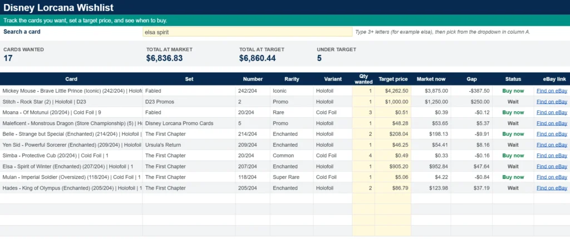570x239 pixels.
Task: Select the Simba - Protective Cub card cell
Action: 71,156
